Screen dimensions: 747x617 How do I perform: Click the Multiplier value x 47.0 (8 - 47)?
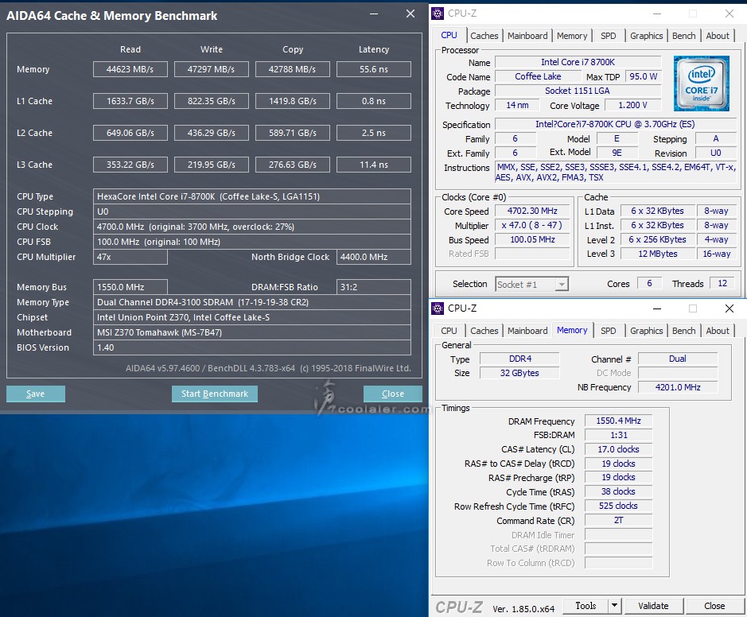[532, 225]
